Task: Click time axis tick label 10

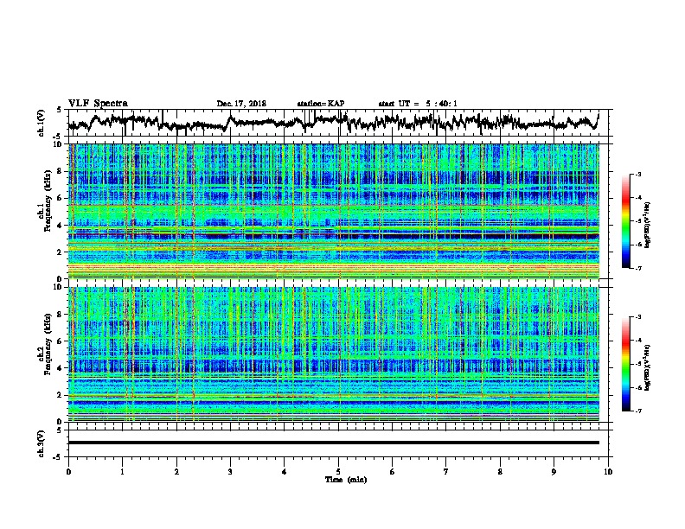Action: click(608, 472)
